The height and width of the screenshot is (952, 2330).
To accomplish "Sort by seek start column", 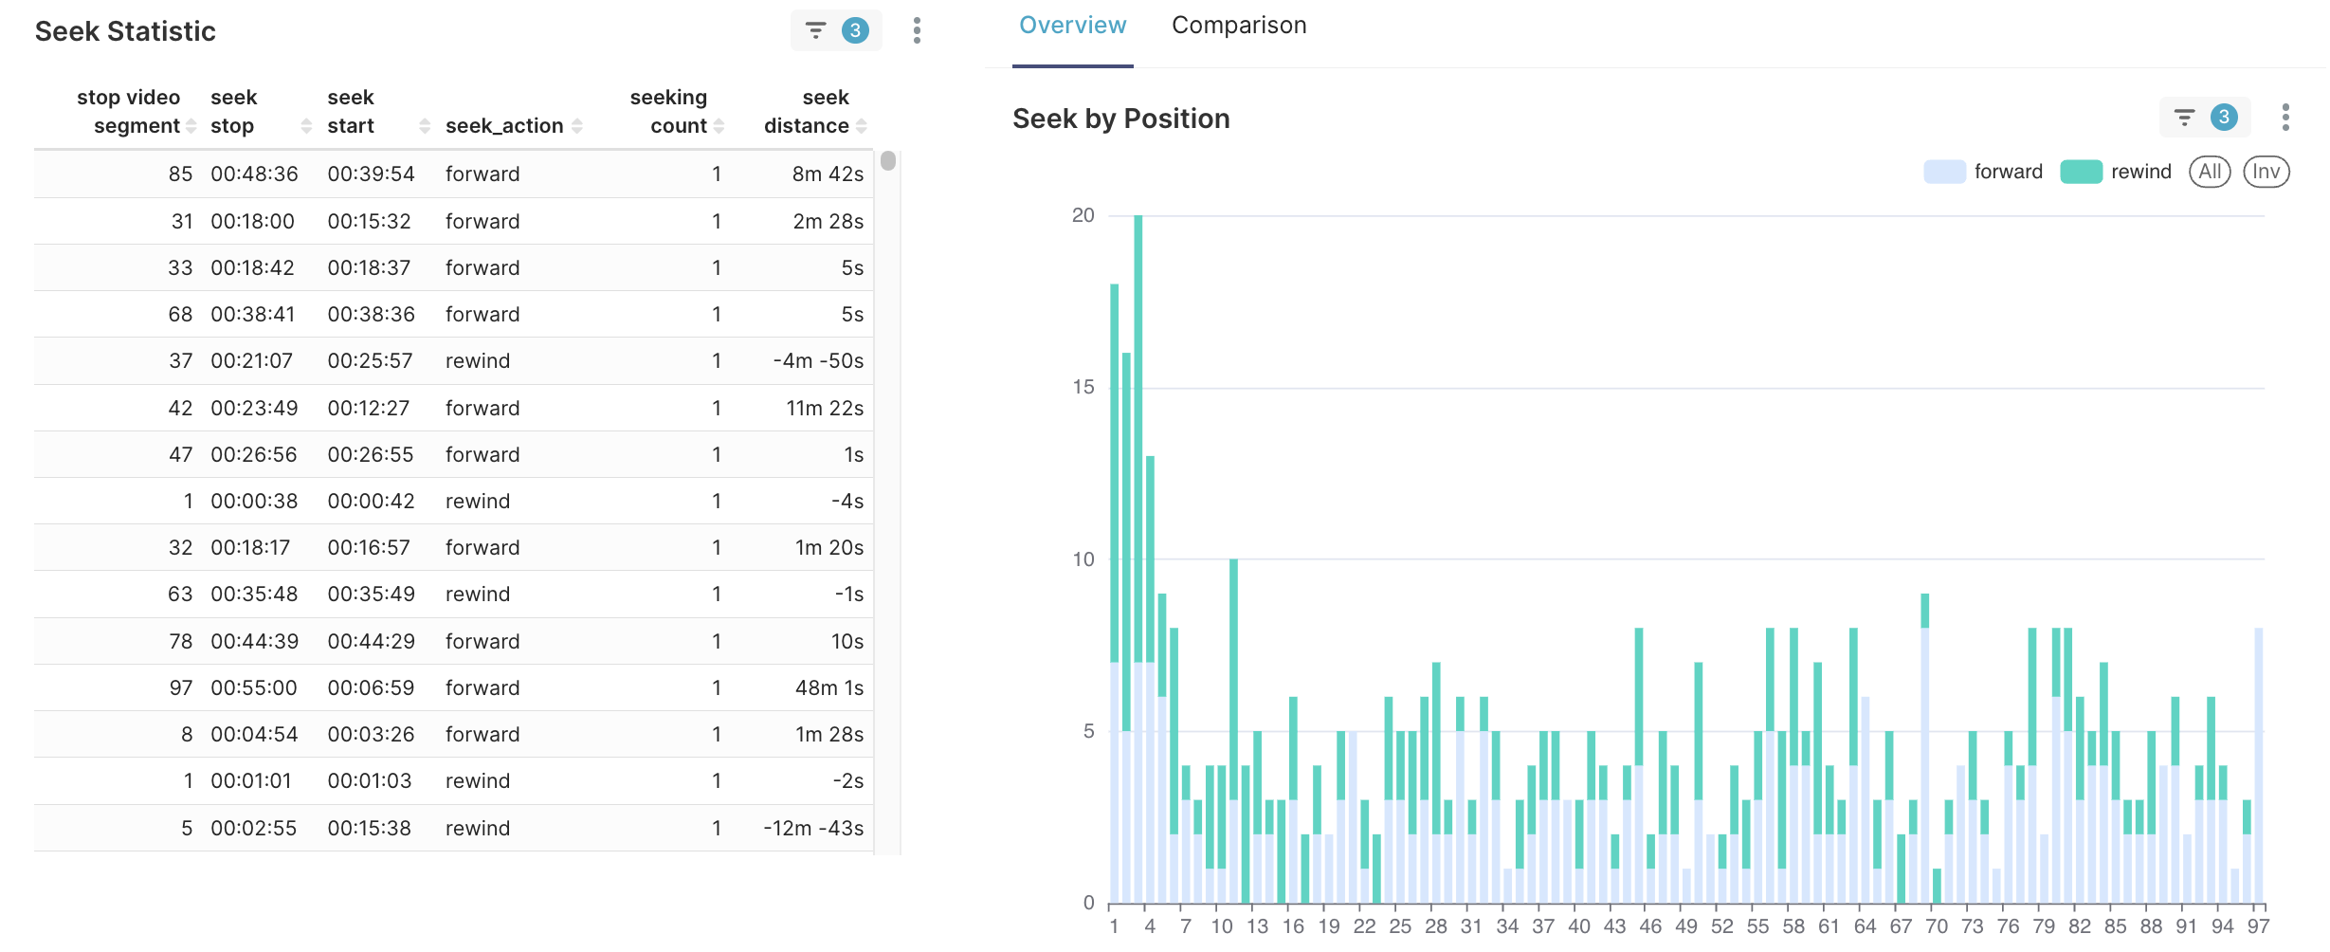I will 425,126.
